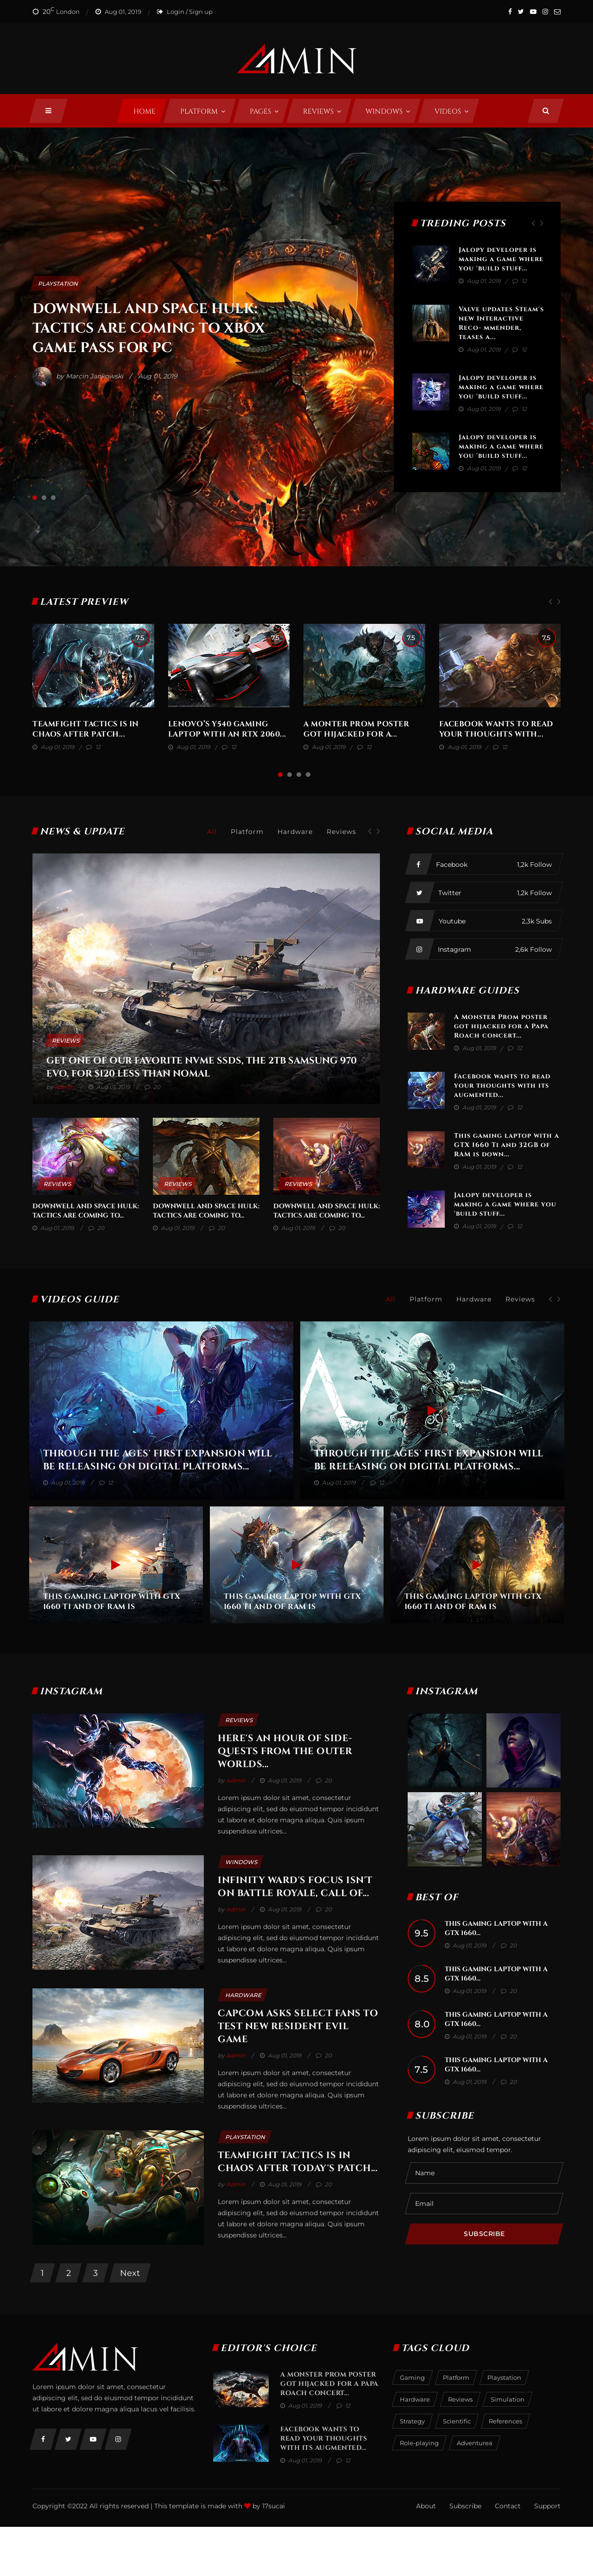Open the YouTube icon in the top bar

(x=533, y=12)
